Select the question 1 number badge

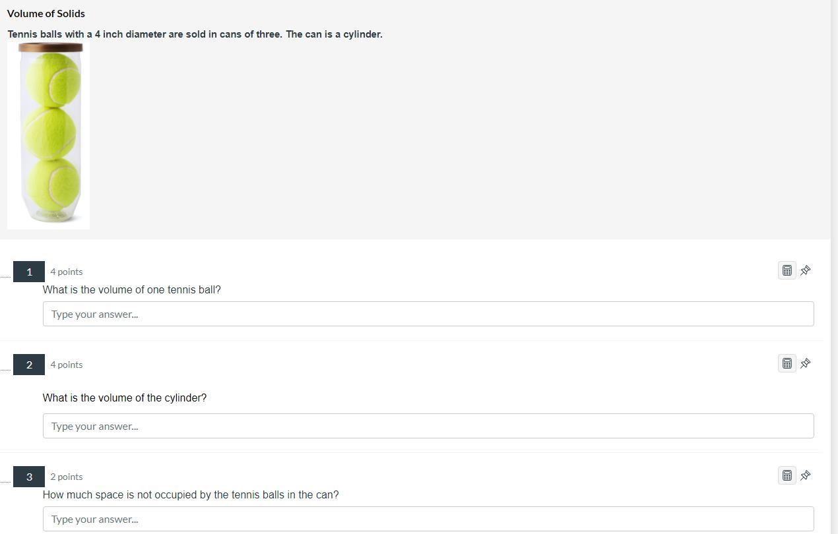(x=29, y=272)
